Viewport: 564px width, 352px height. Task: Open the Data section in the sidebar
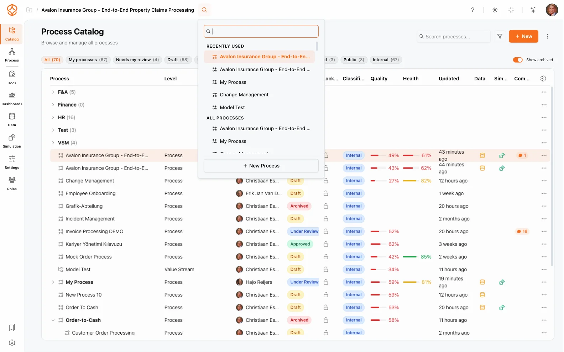[x=12, y=120]
